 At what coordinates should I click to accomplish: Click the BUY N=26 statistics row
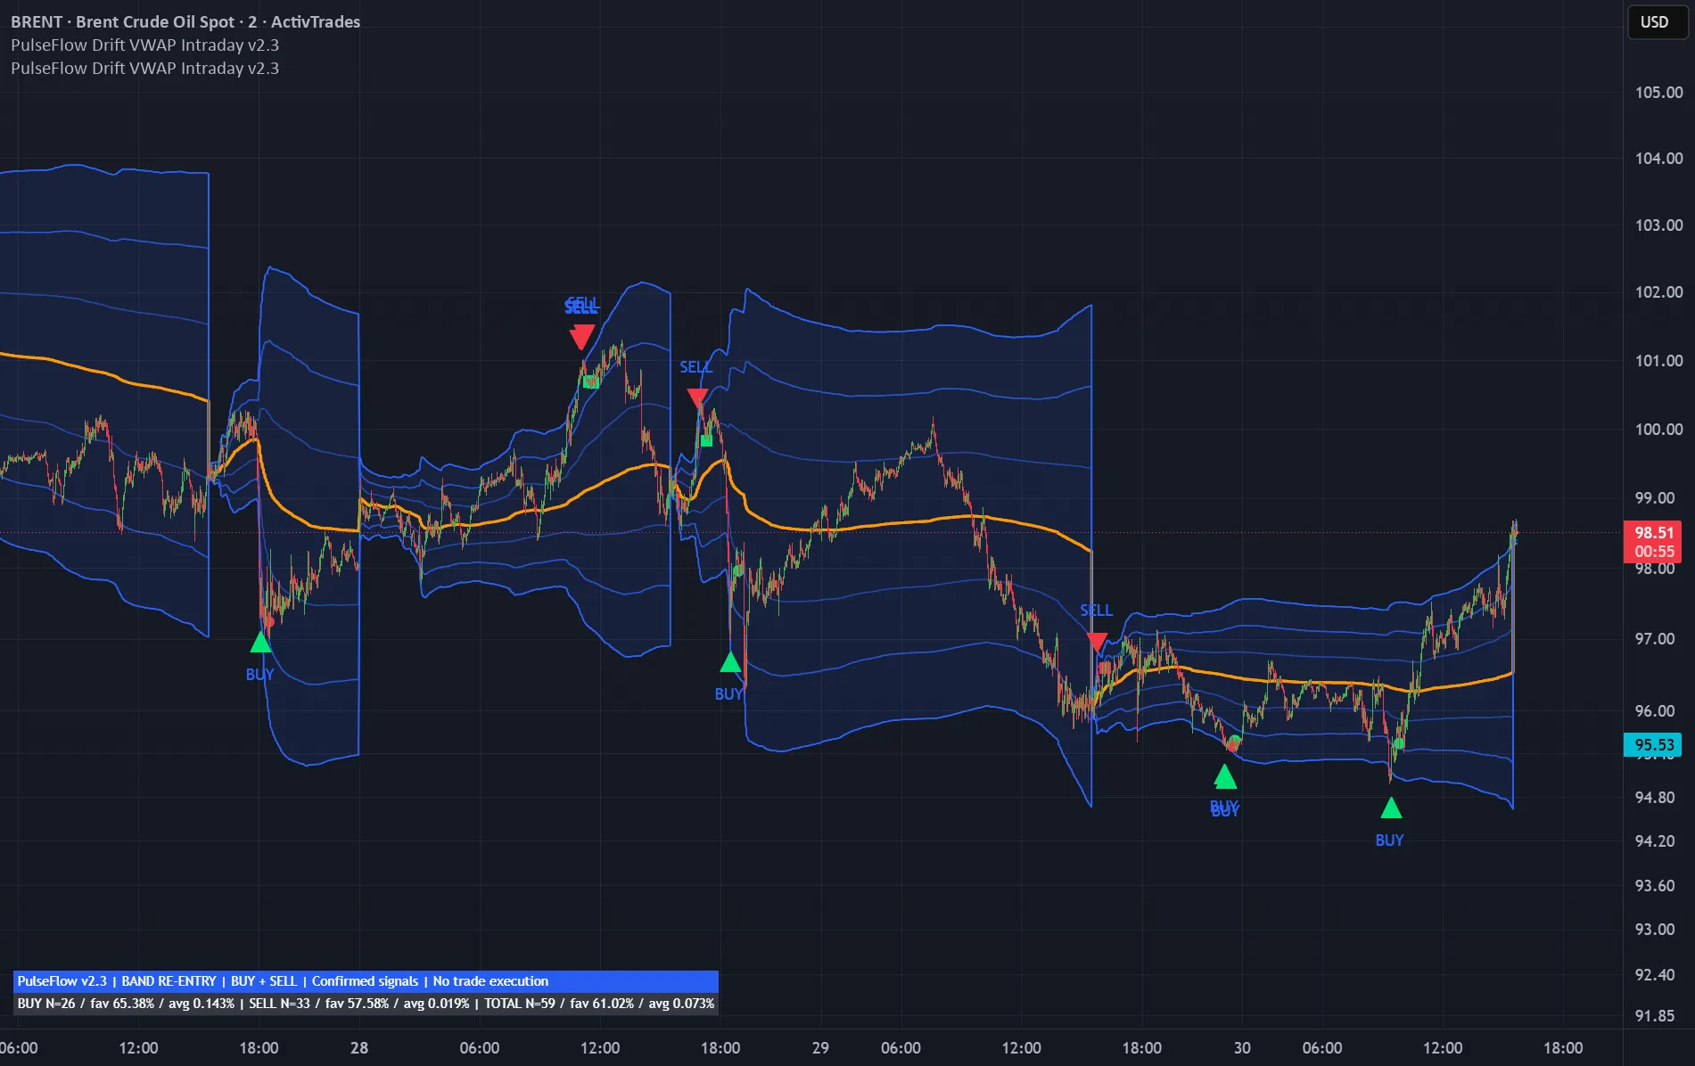click(x=366, y=1004)
